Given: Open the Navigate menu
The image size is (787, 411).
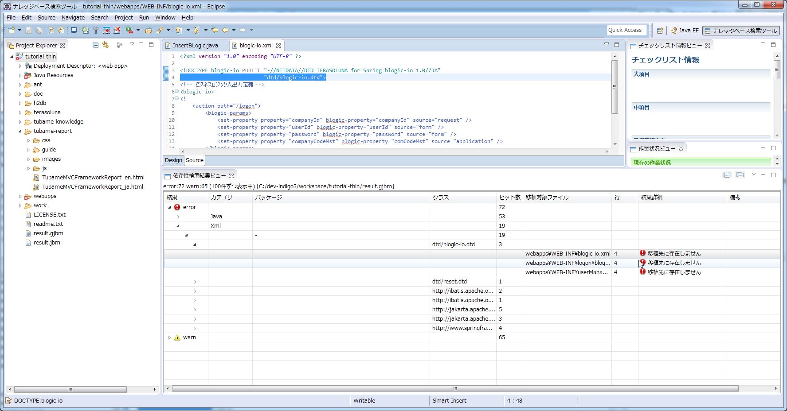Looking at the screenshot, I should pos(73,17).
